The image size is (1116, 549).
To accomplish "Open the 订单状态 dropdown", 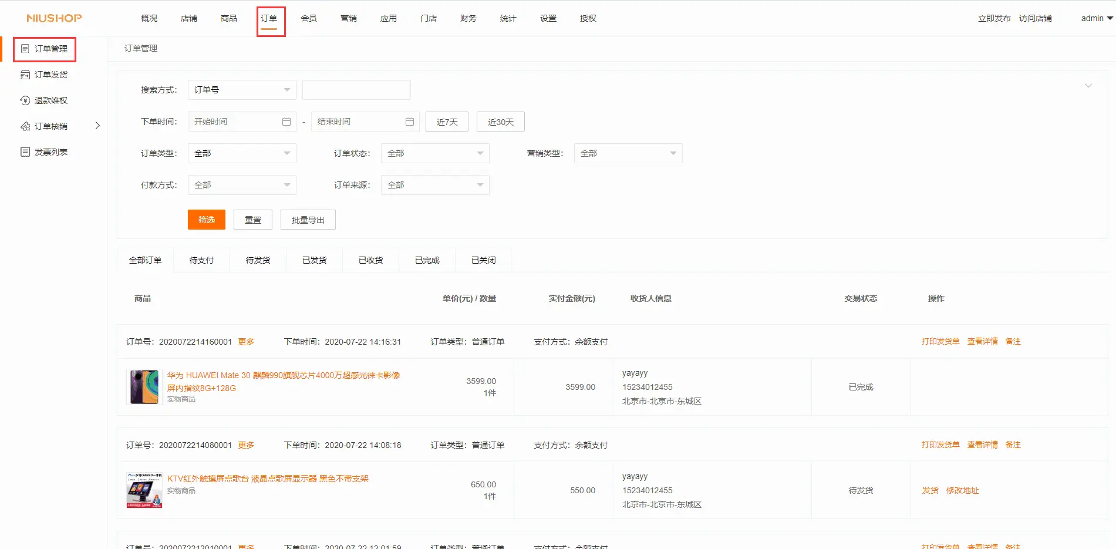I will tap(434, 153).
